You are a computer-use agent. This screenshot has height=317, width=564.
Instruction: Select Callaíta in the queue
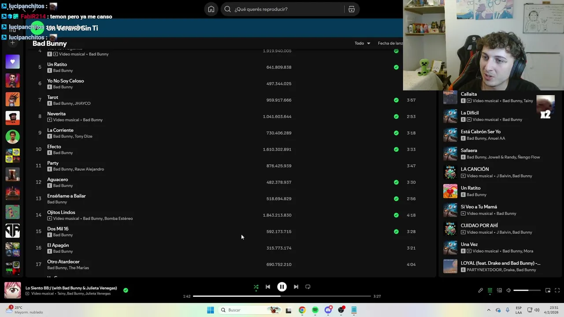click(x=469, y=94)
